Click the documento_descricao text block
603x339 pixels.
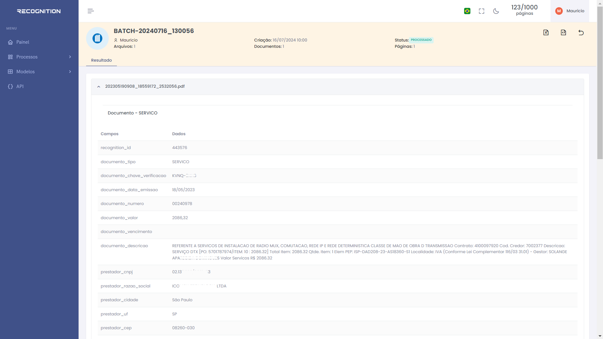click(370, 252)
